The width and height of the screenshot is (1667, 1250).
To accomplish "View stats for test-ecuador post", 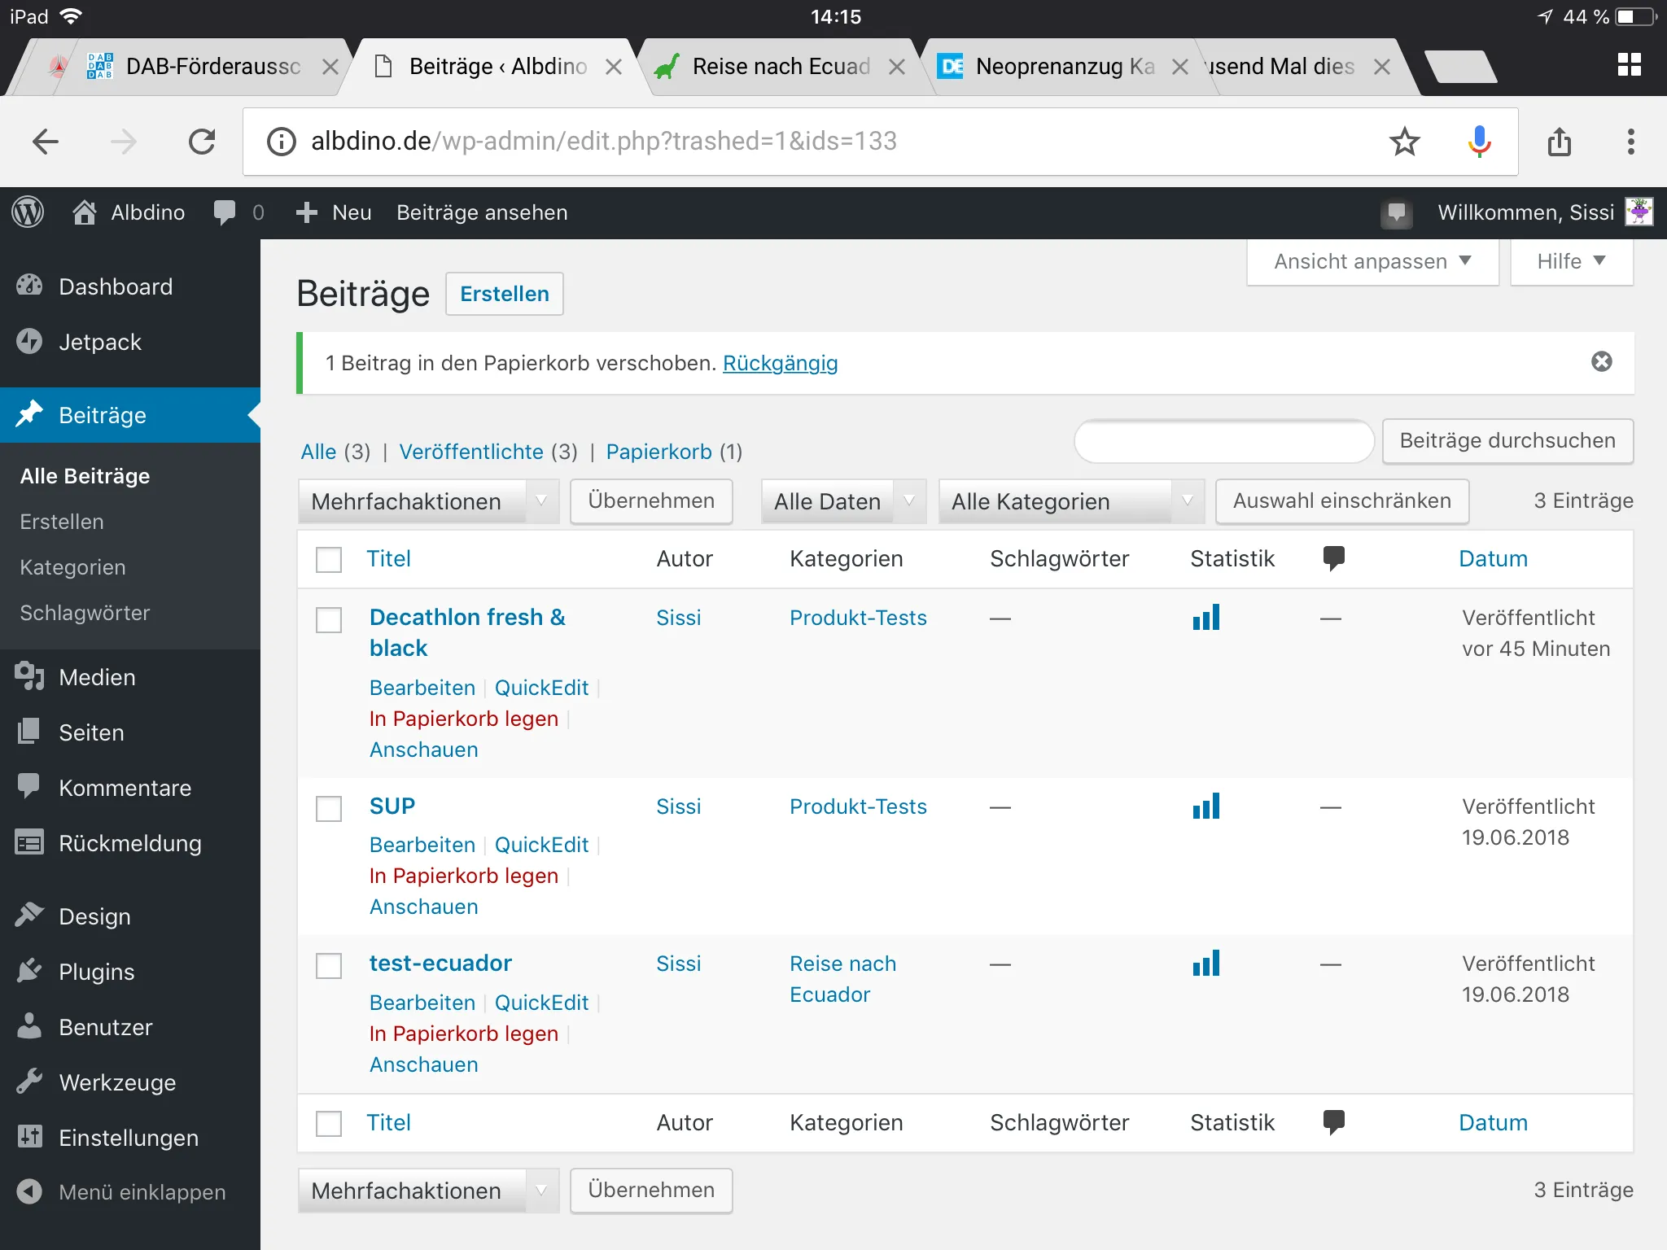I will [1206, 964].
